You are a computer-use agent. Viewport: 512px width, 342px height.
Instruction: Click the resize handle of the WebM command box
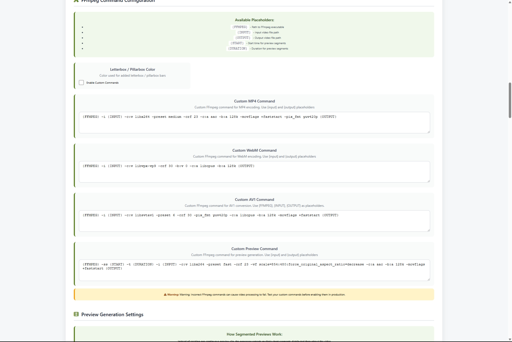tap(428, 181)
